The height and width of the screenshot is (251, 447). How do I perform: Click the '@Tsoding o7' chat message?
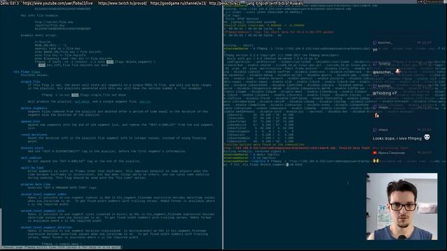(385, 93)
